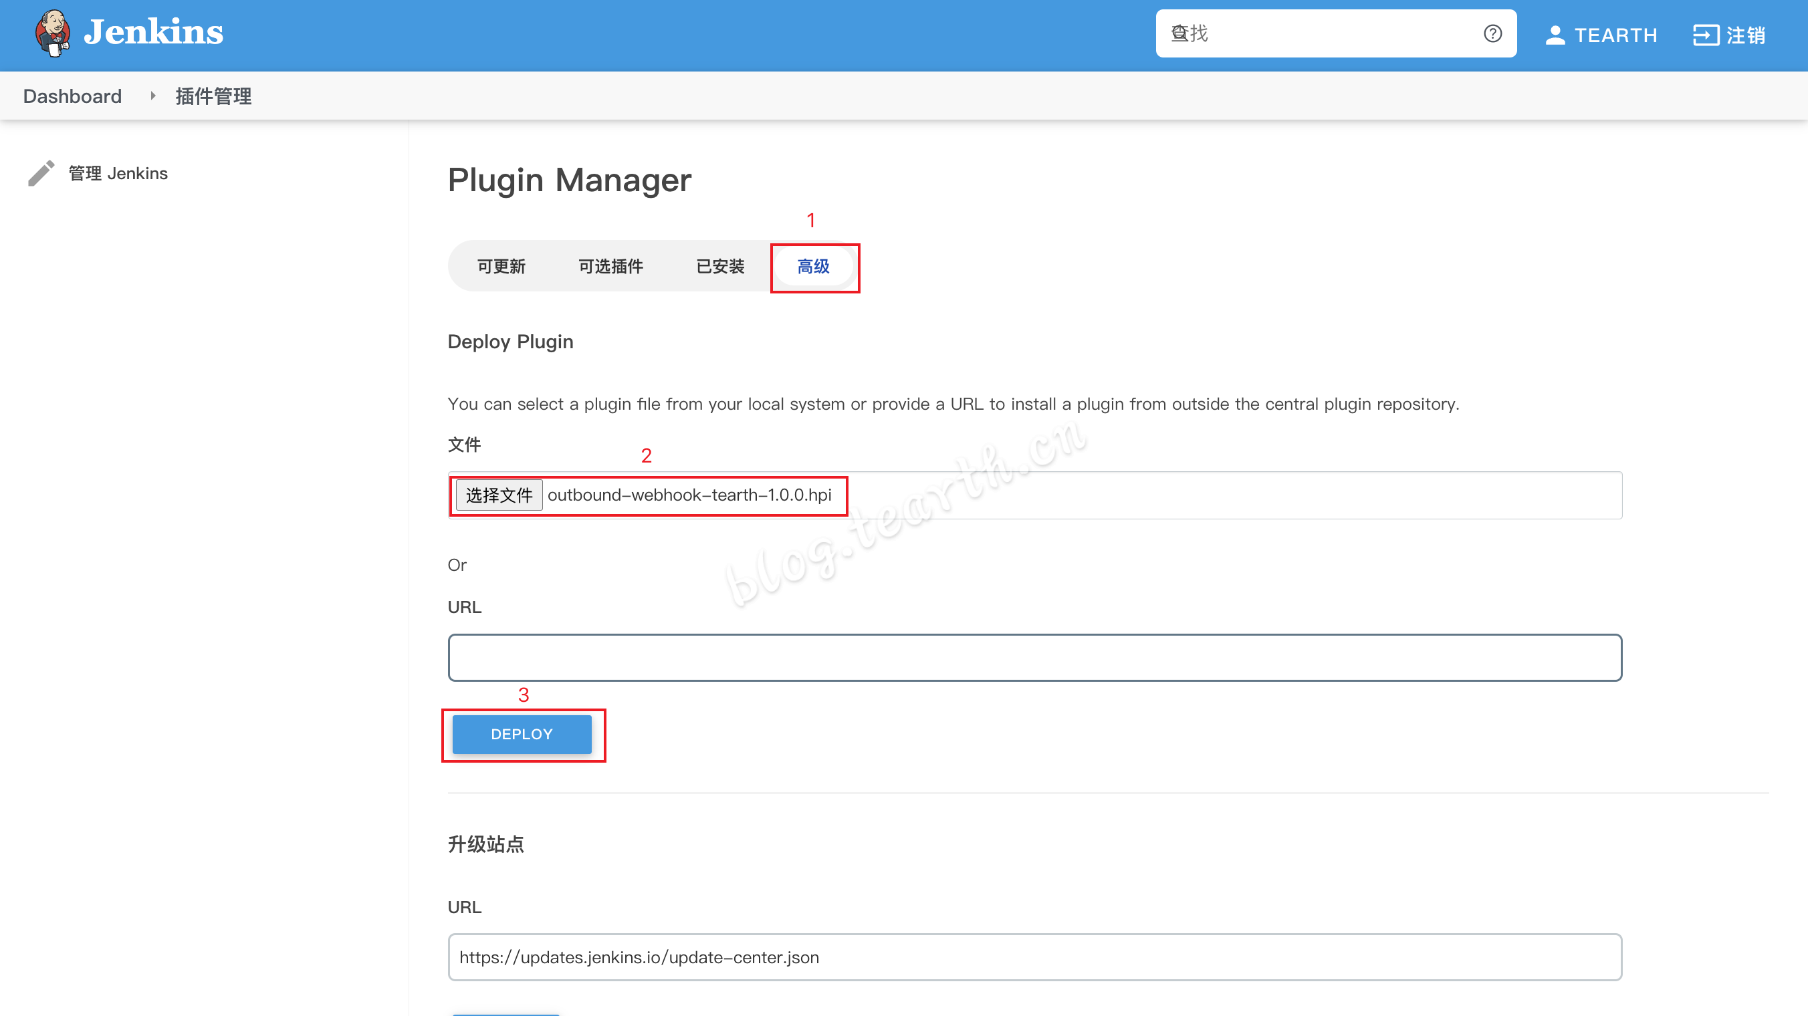
Task: Switch to 已安装 tab
Action: 720,267
